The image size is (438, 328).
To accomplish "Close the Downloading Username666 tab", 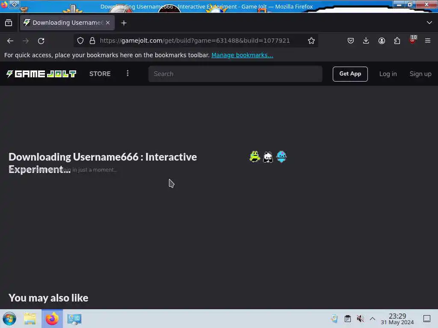I will [x=108, y=23].
